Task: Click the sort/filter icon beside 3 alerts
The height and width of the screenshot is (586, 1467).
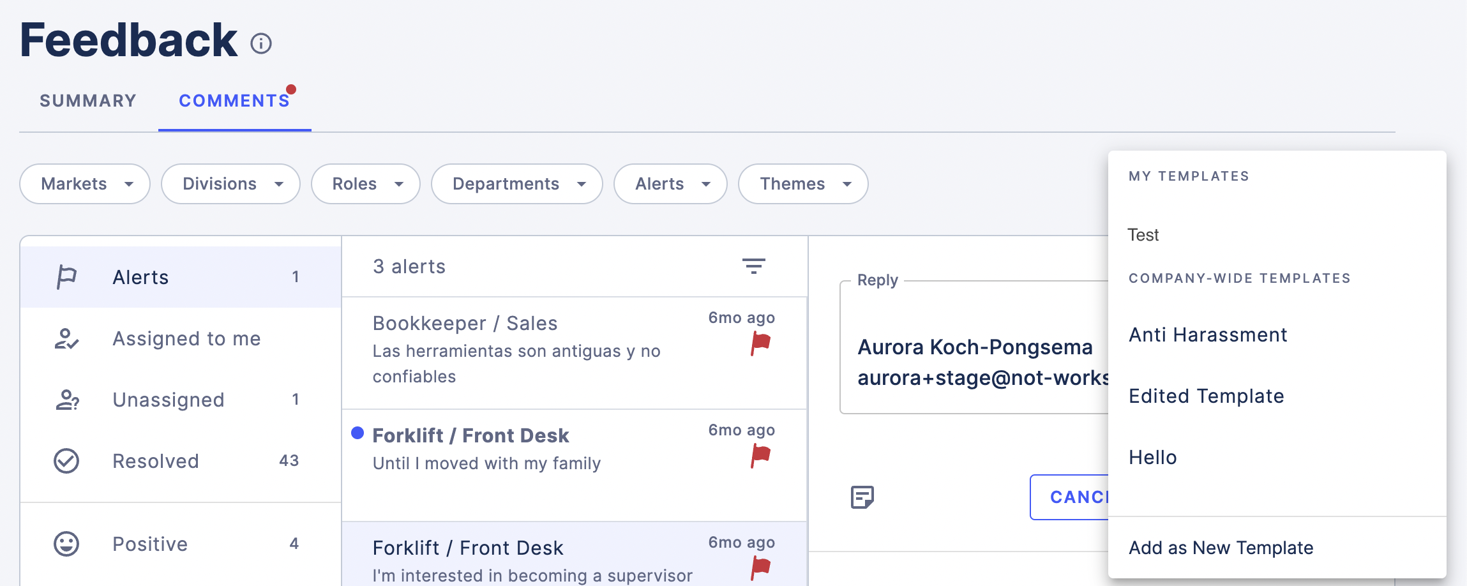Action: (x=753, y=266)
